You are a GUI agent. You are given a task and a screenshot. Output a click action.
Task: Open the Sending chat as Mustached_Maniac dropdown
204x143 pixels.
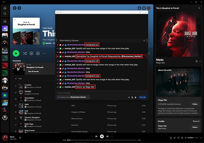pyautogui.click(x=73, y=97)
